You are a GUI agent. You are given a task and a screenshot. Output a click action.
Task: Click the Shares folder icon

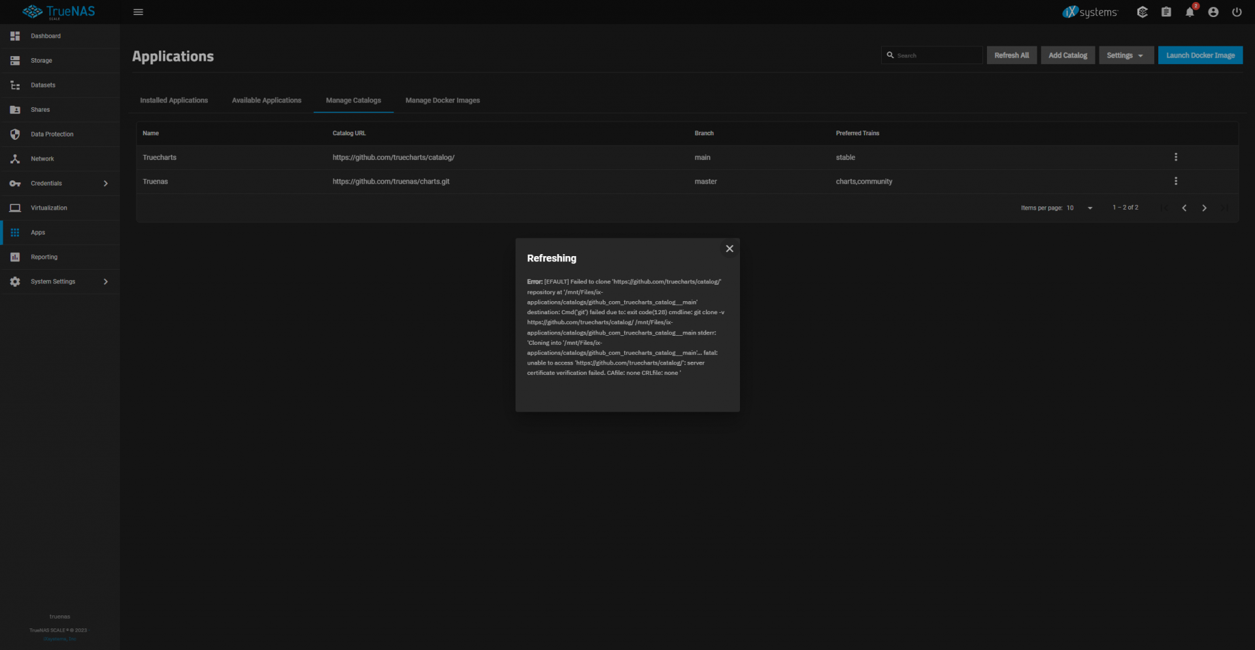(15, 110)
